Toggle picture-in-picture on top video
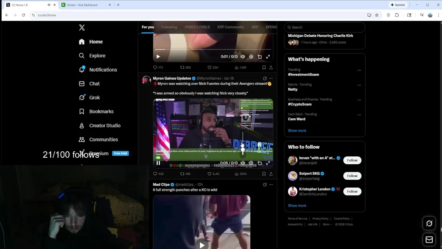 (260, 57)
